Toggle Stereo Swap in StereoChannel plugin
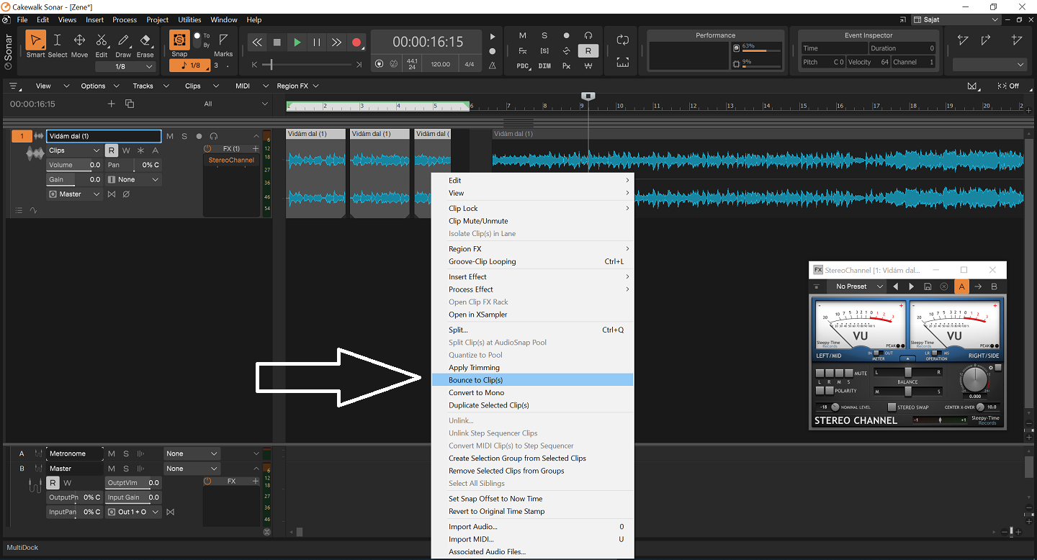This screenshot has height=560, width=1037. pyautogui.click(x=892, y=407)
